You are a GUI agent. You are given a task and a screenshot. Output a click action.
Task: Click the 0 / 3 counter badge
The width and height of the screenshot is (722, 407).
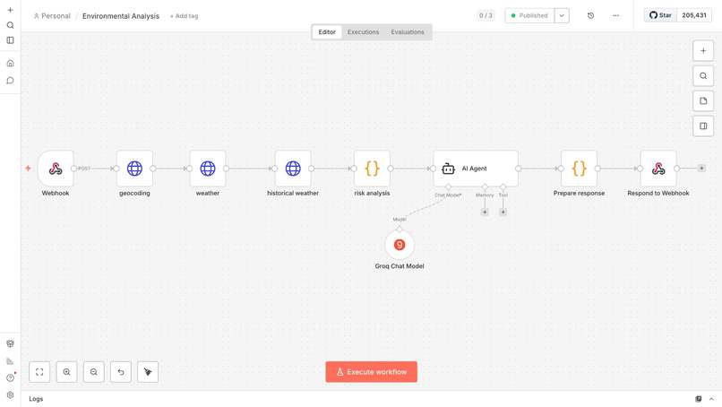[486, 15]
